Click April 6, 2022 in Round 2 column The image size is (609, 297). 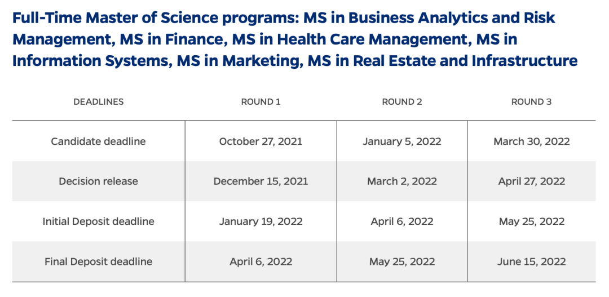(x=402, y=221)
